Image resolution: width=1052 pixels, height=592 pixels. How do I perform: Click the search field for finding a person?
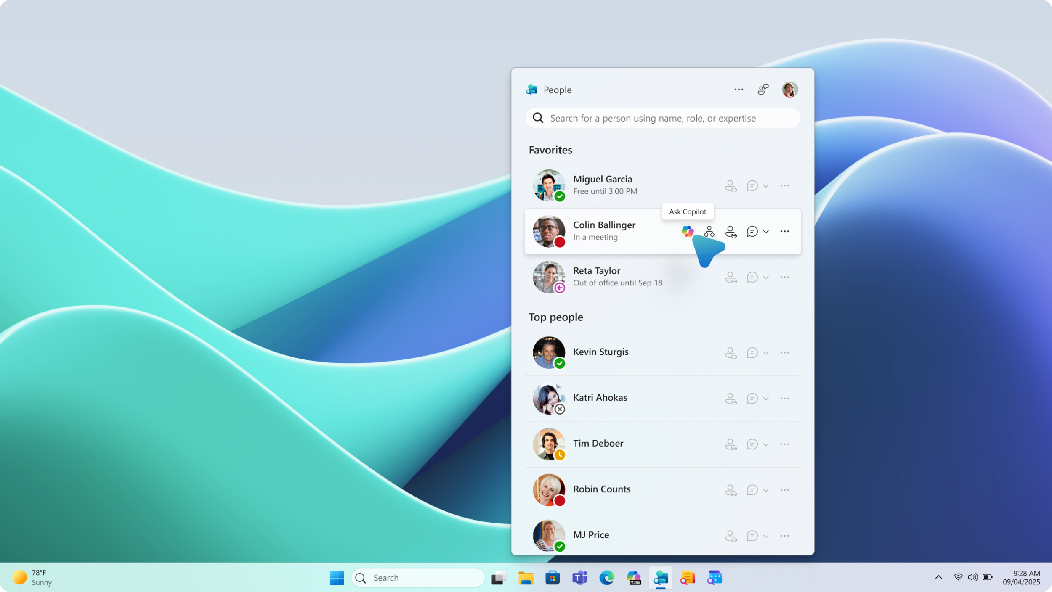pos(662,118)
